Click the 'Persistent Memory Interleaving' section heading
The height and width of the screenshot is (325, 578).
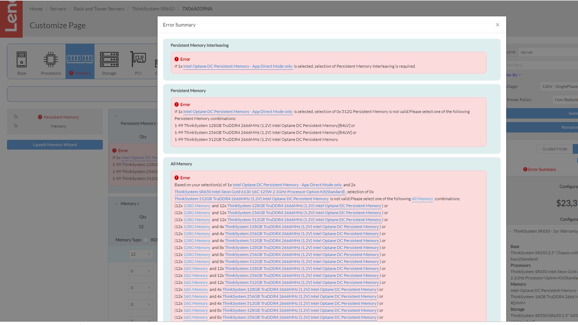200,45
